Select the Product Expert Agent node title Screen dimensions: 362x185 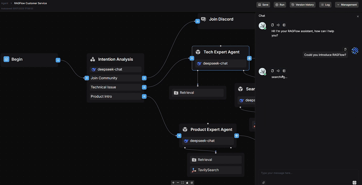pyautogui.click(x=211, y=130)
